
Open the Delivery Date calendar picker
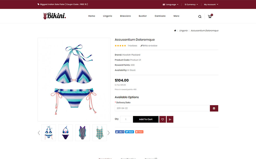[x=214, y=108]
